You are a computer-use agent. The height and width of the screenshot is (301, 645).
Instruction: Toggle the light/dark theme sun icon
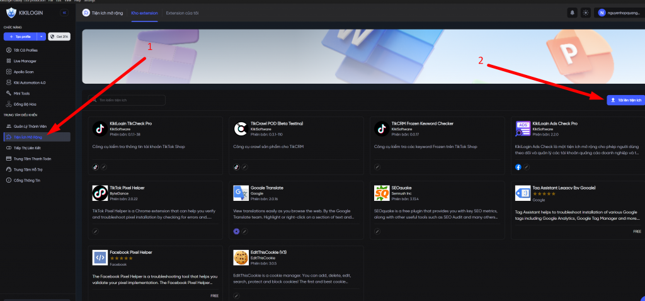coord(585,13)
